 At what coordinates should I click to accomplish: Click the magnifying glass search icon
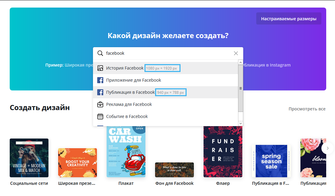(x=100, y=53)
